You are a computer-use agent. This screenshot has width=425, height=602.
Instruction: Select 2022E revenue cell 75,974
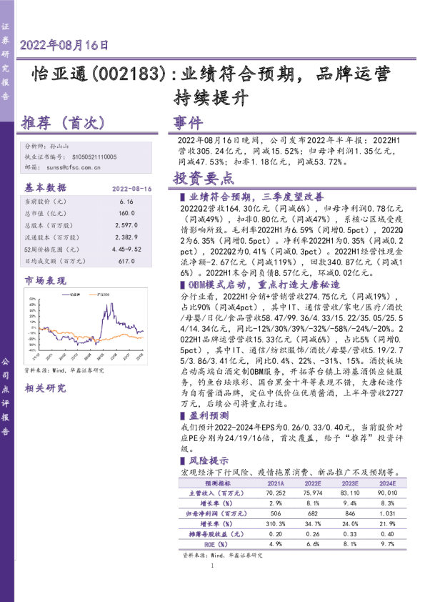[x=313, y=493]
